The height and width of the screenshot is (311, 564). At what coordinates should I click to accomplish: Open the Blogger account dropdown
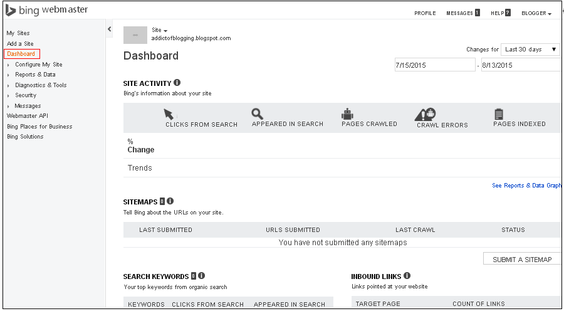[x=536, y=13]
